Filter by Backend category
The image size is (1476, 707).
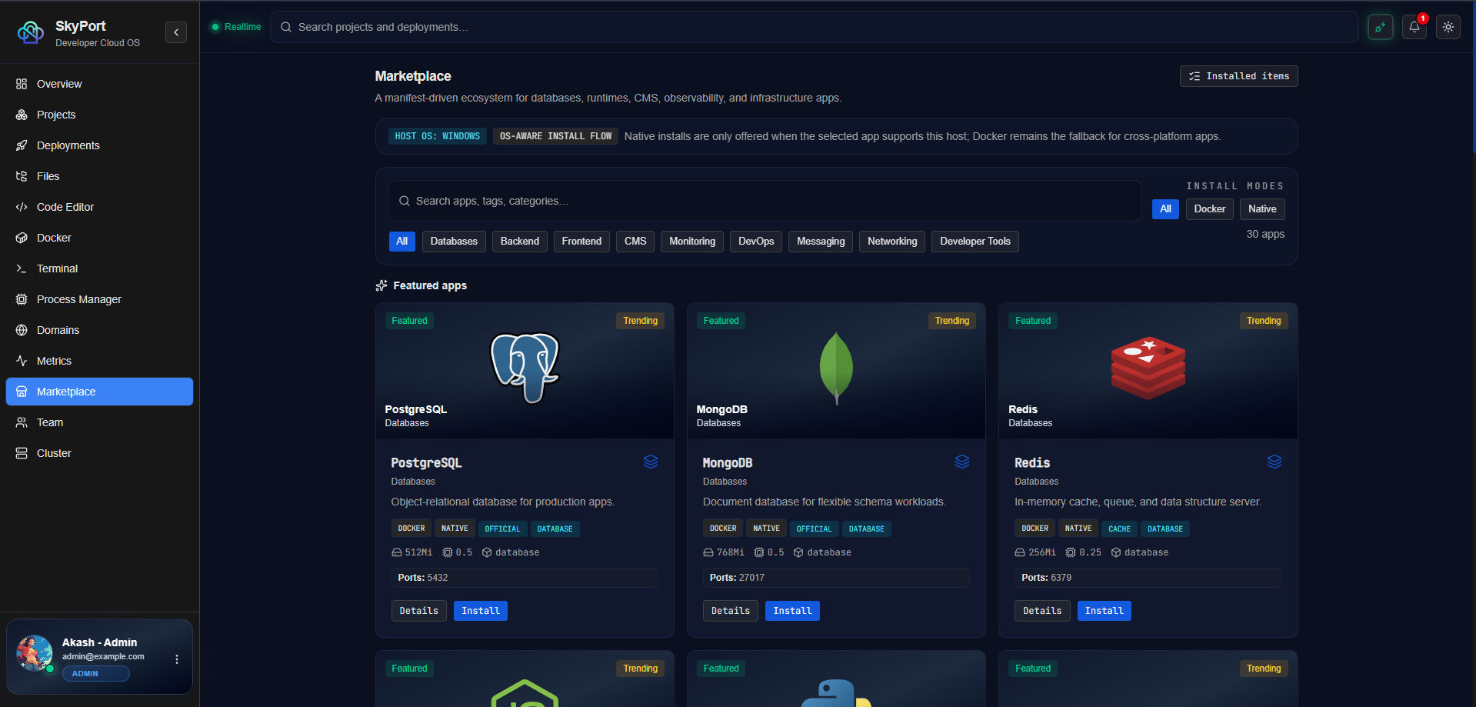520,242
